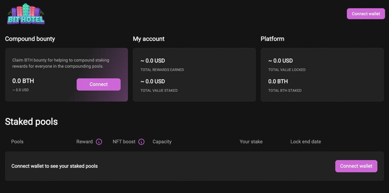The width and height of the screenshot is (389, 193).
Task: Click the Bit Hotel logo
Action: [26, 14]
